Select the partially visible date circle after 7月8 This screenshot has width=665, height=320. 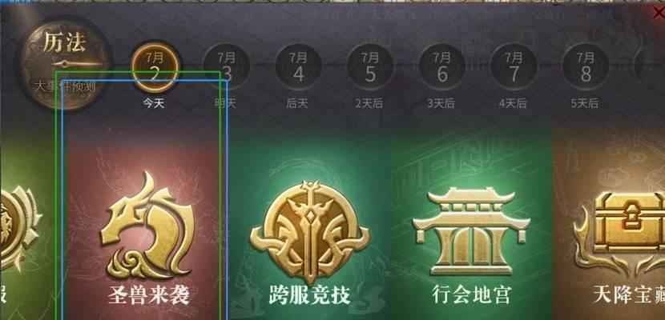click(x=650, y=66)
